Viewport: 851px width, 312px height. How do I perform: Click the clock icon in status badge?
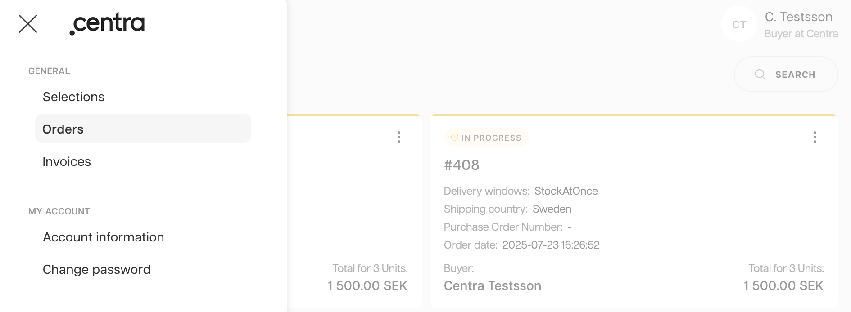(455, 138)
